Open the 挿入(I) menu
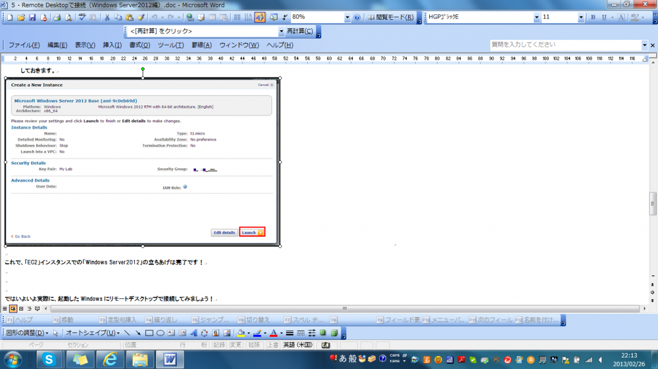This screenshot has height=369, width=658. [x=112, y=46]
